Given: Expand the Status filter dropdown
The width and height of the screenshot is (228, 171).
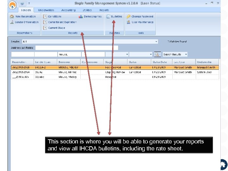Looking at the screenshot, I should point(151,54).
